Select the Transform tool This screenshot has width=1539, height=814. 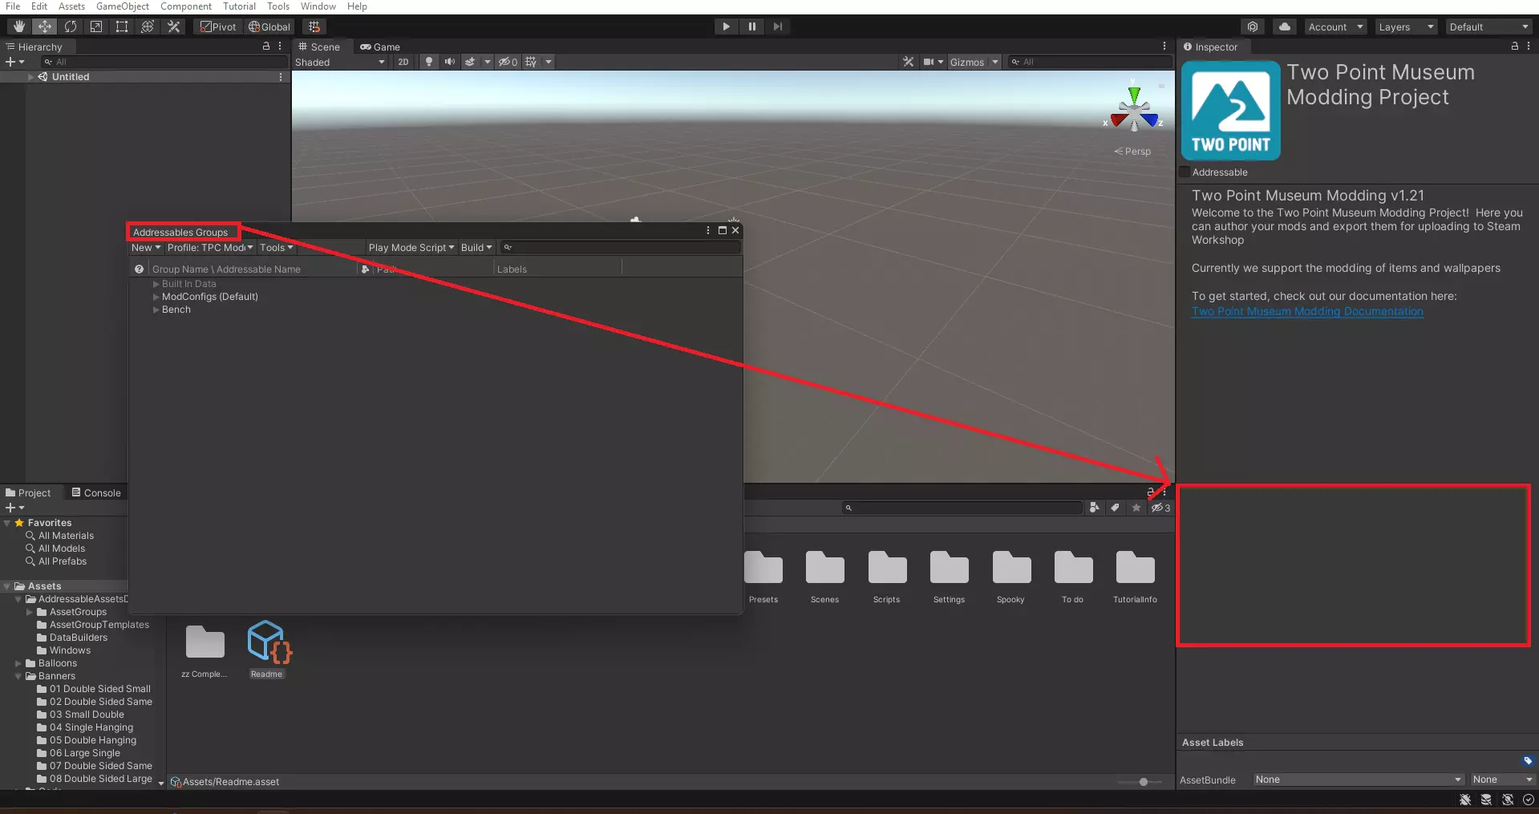tap(147, 26)
